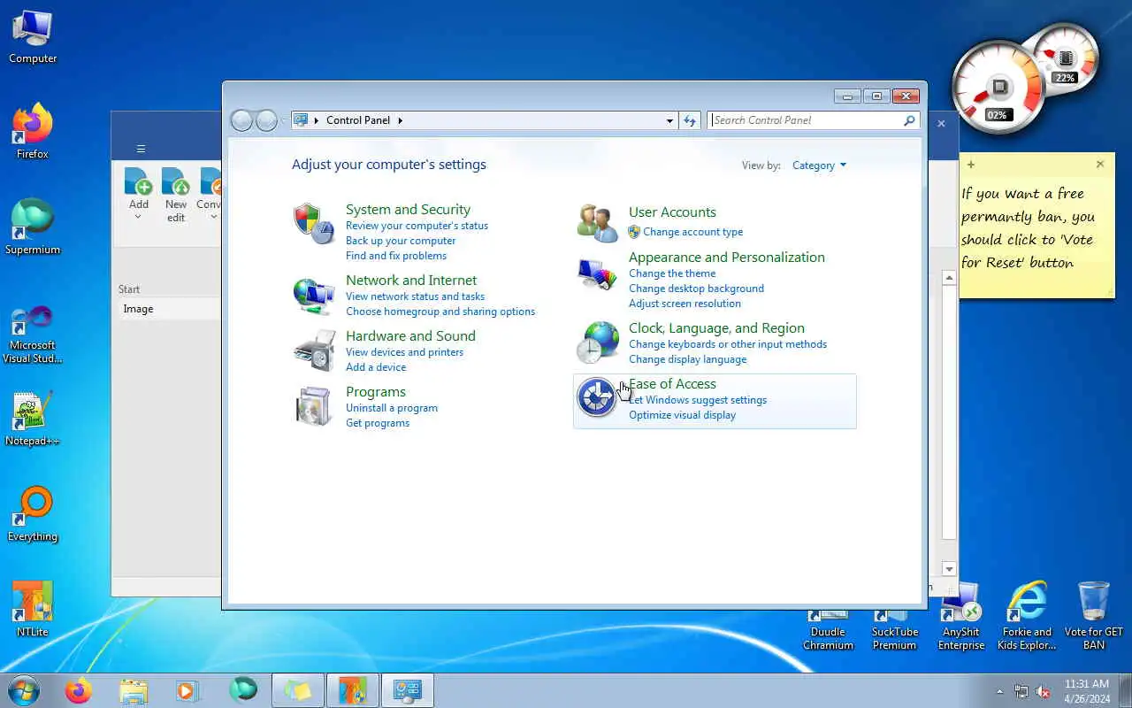This screenshot has height=708, width=1132.
Task: Click New edit in the background window
Action: 176,195
